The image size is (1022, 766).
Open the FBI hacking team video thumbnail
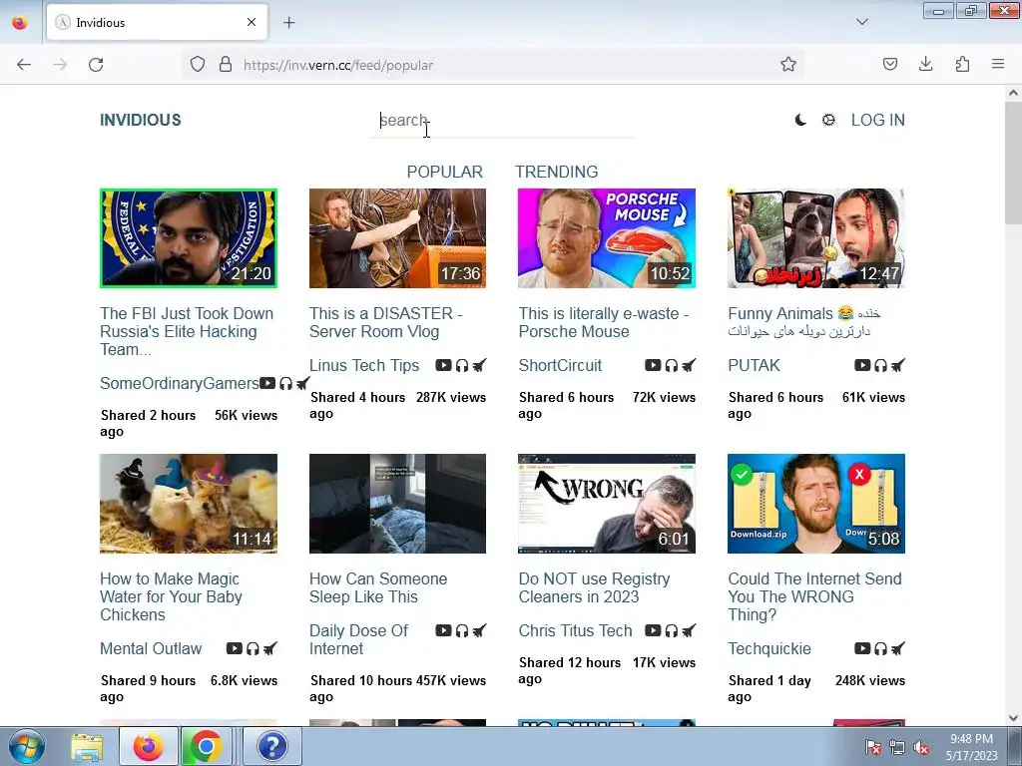pos(189,238)
